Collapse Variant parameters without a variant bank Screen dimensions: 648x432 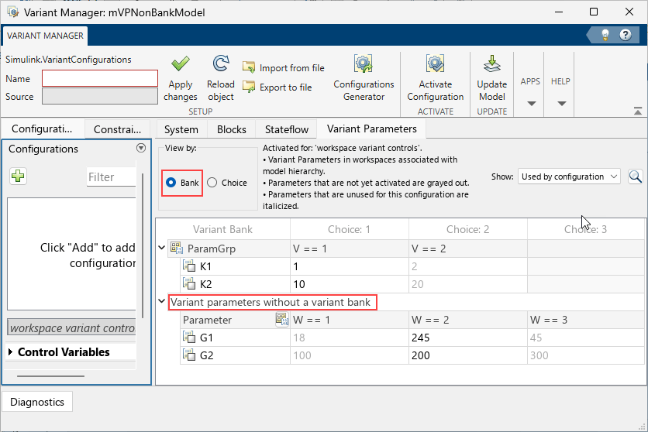tap(161, 302)
